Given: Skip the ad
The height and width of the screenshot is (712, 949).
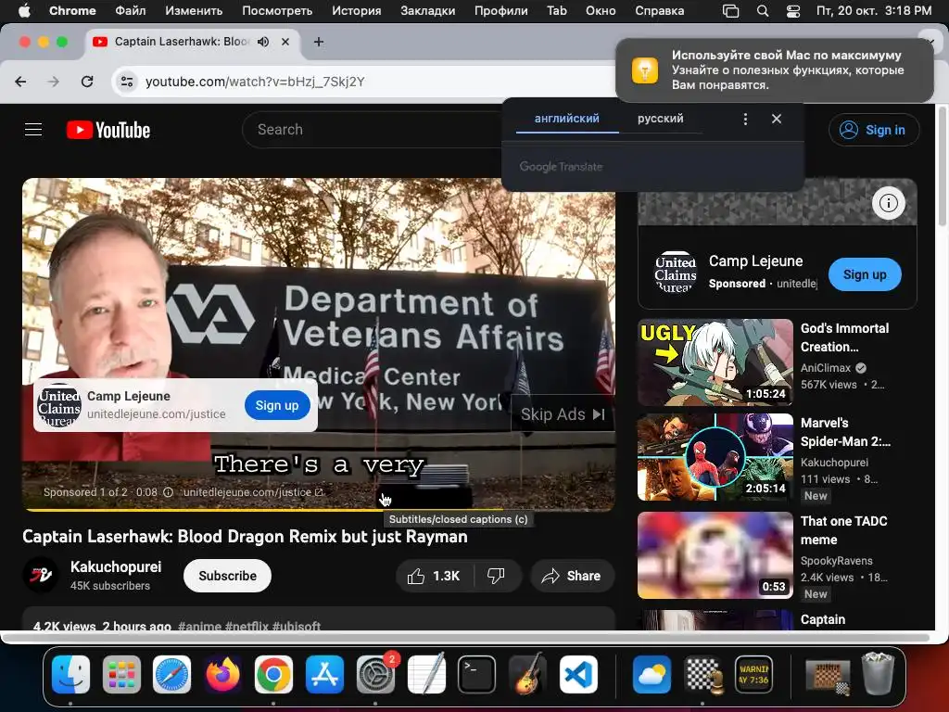Looking at the screenshot, I should [x=563, y=414].
